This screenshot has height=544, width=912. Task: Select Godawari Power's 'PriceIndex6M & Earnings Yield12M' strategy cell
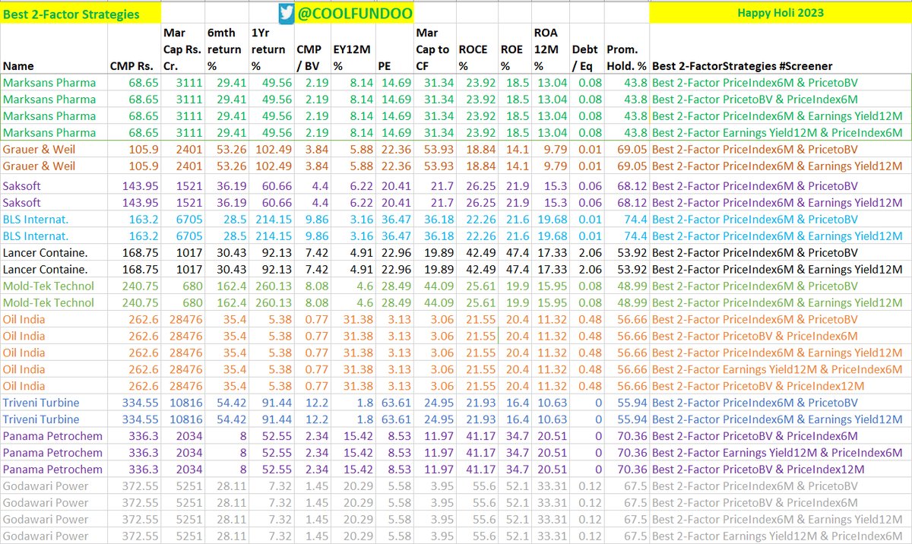coord(780,520)
